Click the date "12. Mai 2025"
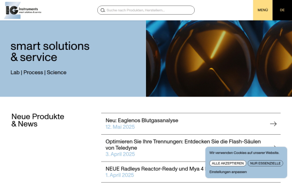The height and width of the screenshot is (183, 292). (x=120, y=127)
